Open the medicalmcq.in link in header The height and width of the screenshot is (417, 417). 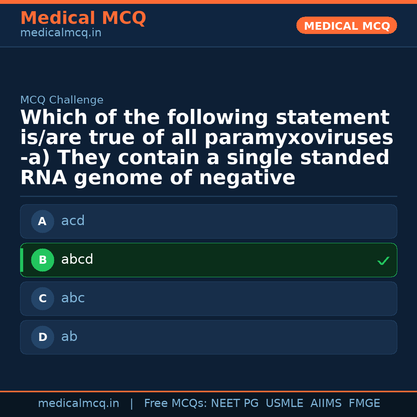[x=61, y=32]
